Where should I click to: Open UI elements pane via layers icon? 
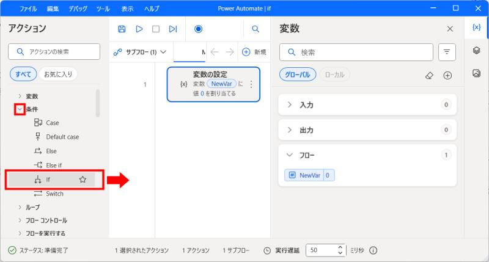tap(476, 50)
